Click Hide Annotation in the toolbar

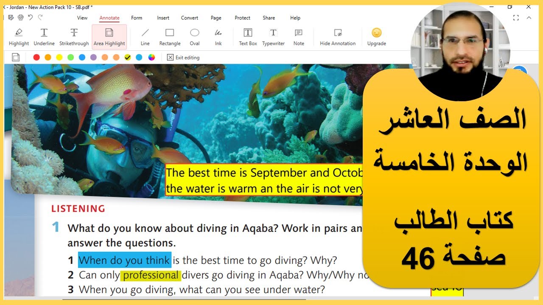pos(338,37)
